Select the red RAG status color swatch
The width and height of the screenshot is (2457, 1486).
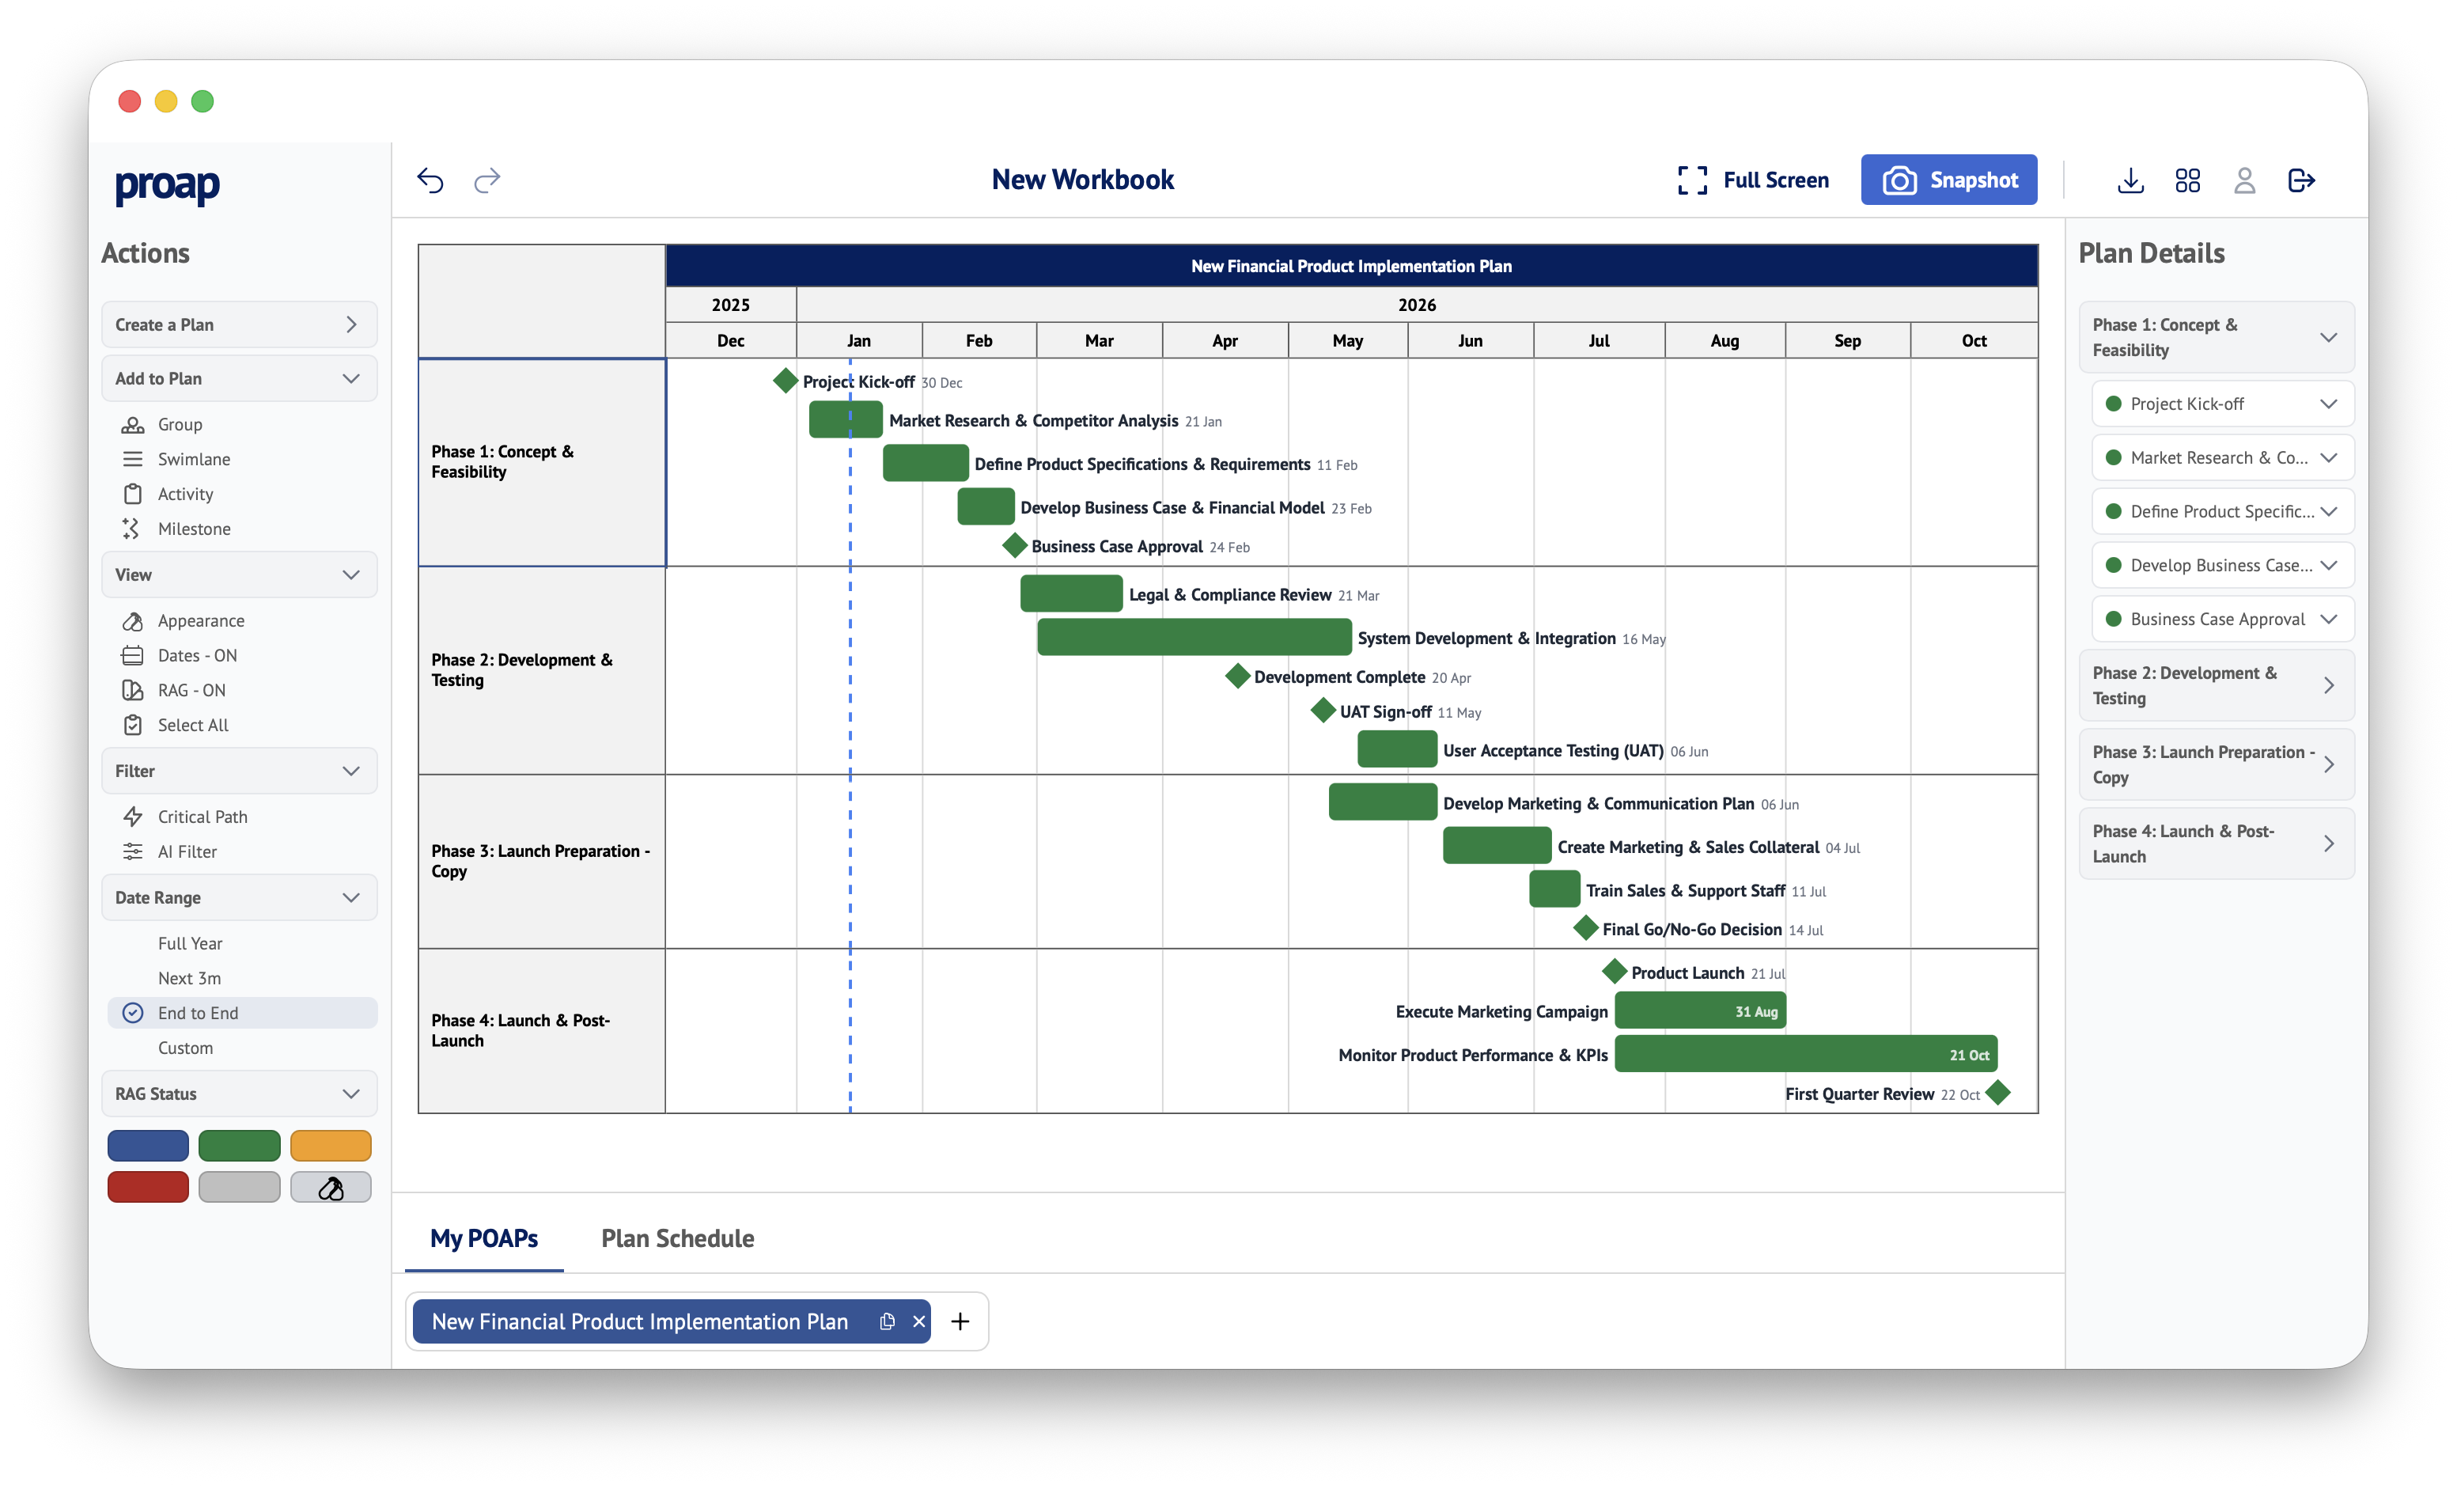(148, 1187)
